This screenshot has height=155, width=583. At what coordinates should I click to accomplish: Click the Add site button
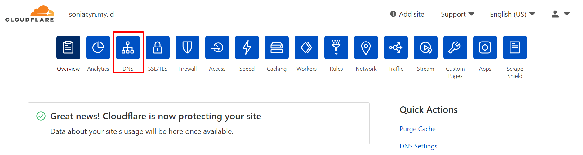[x=407, y=14]
